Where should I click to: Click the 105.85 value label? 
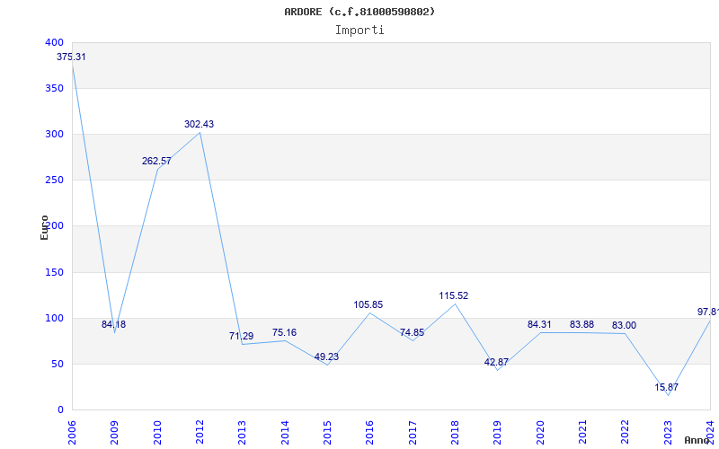368,304
